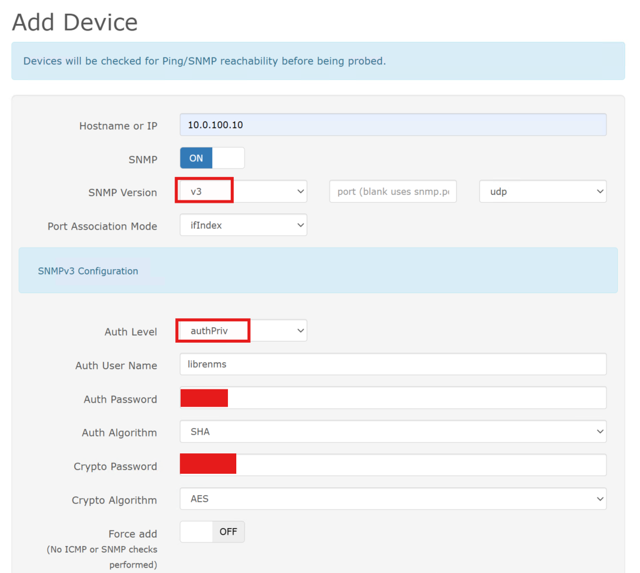This screenshot has height=573, width=640.
Task: Enable the Force add toggle
Action: point(212,532)
